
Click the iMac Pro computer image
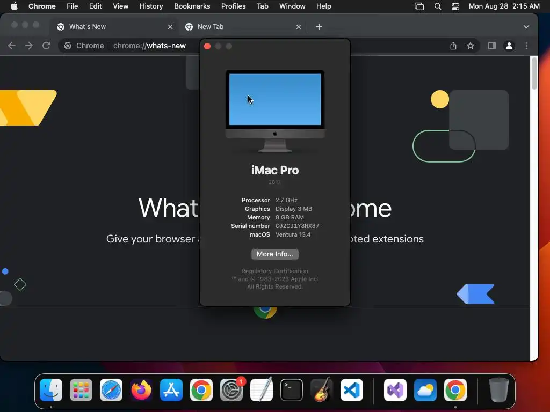click(275, 111)
